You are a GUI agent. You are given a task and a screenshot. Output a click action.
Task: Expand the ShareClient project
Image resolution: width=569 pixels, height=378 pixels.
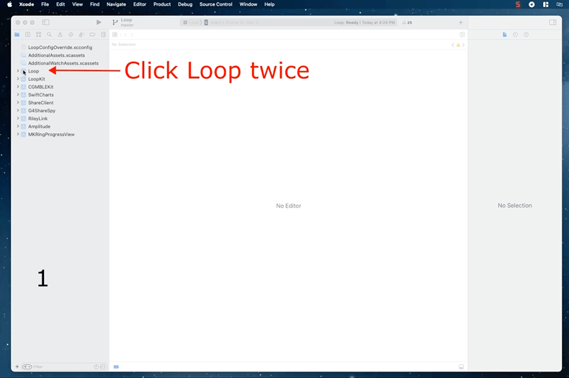click(x=18, y=103)
